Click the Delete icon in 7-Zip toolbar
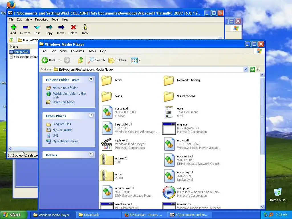This screenshot has width=292, height=219. [x=73, y=28]
